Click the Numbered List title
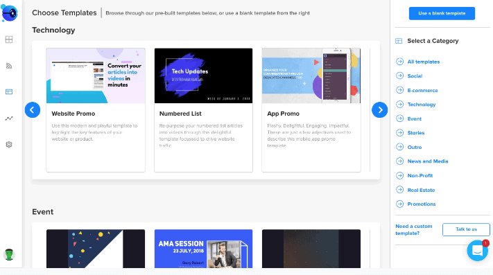Screen dimensions: 493x275 (x=180, y=114)
